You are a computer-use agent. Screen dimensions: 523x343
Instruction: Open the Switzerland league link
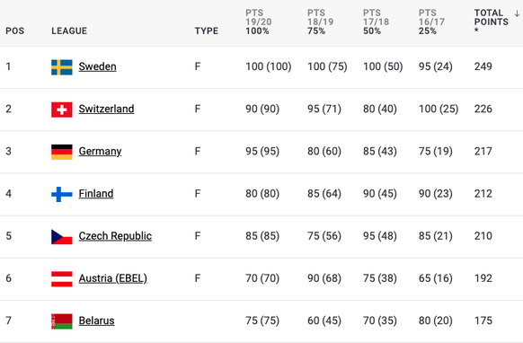(106, 109)
